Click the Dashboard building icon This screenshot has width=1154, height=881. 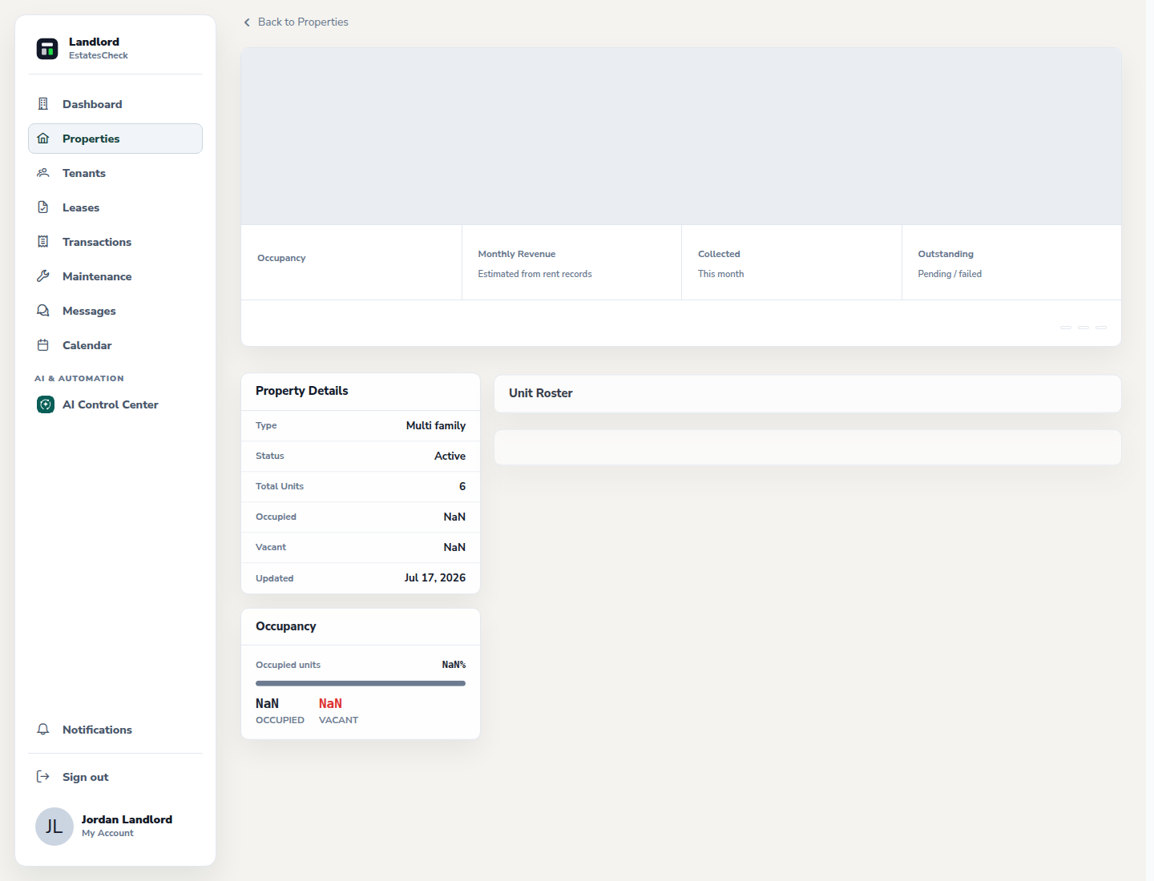(x=43, y=104)
